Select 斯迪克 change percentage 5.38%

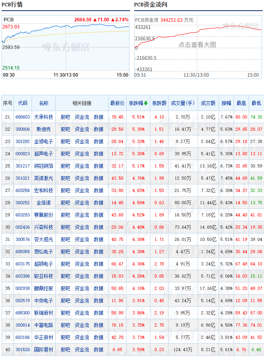(x=139, y=129)
